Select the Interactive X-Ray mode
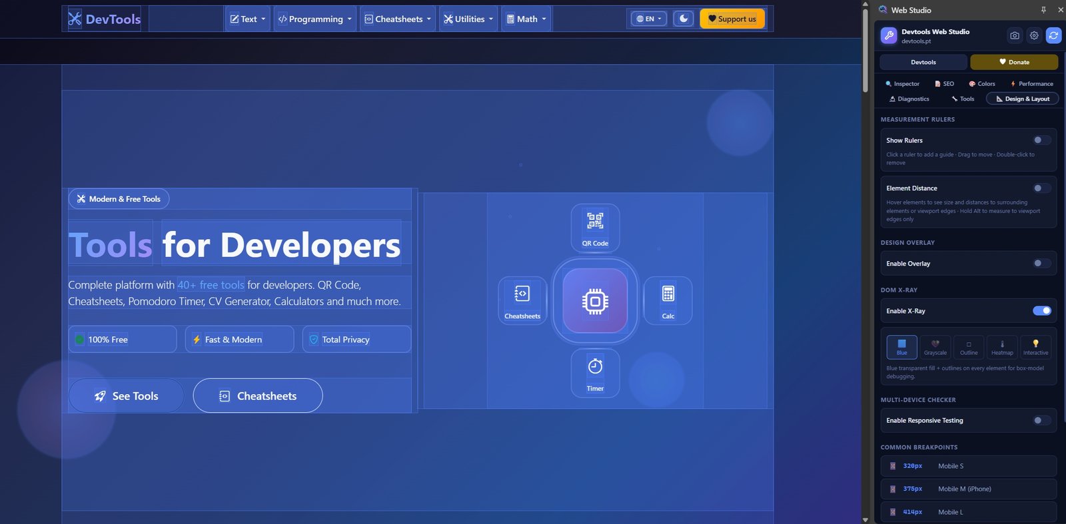 click(1035, 347)
